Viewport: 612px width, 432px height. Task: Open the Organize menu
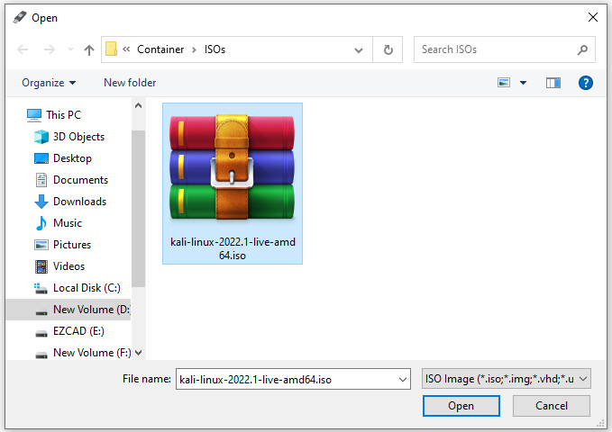pos(49,83)
